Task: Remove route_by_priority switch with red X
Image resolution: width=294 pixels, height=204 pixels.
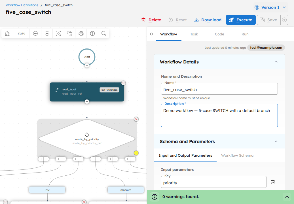Action: 136,119
